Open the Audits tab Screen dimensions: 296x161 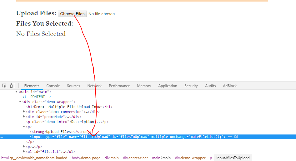pyautogui.click(x=210, y=86)
